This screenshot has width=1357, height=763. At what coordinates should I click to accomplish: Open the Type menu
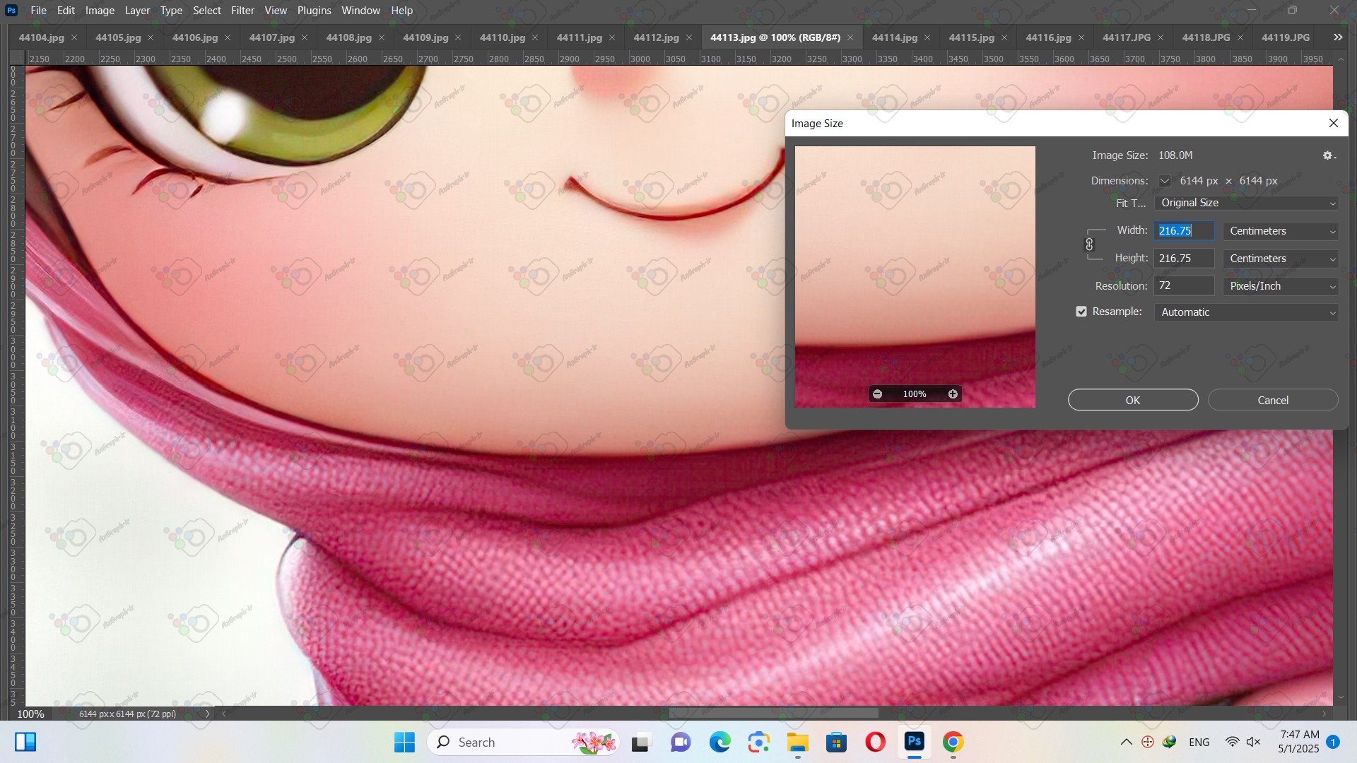[171, 11]
